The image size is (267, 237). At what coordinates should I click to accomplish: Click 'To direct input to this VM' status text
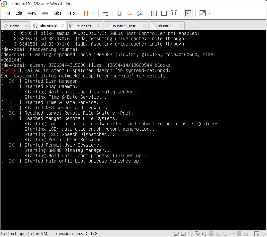49,234
